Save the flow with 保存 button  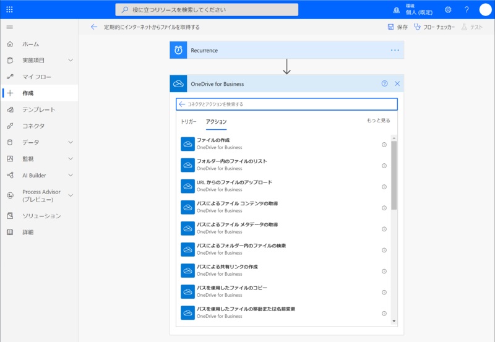coord(398,27)
